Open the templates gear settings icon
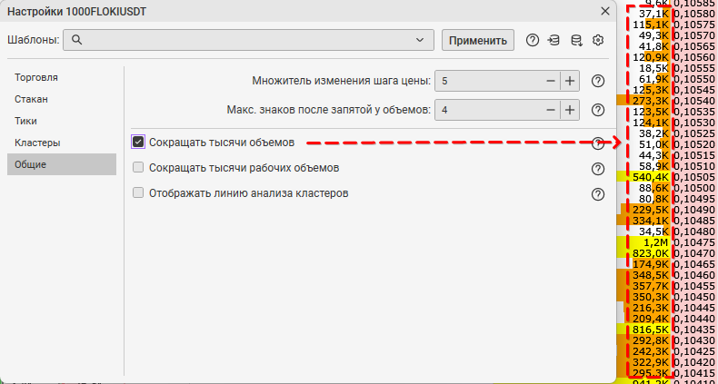 pyautogui.click(x=598, y=40)
